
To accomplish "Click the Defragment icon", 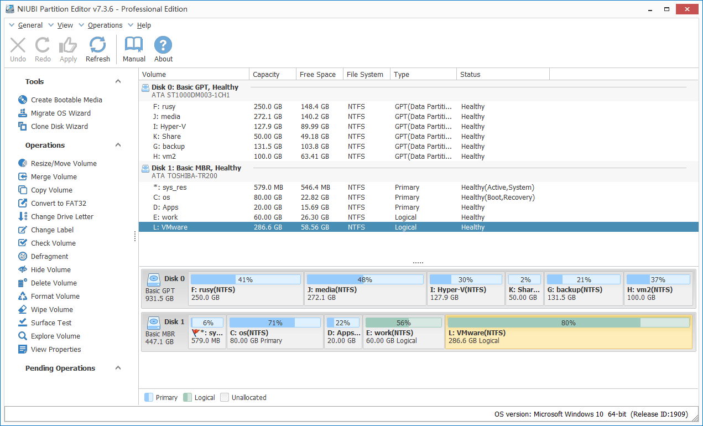I will coord(23,256).
